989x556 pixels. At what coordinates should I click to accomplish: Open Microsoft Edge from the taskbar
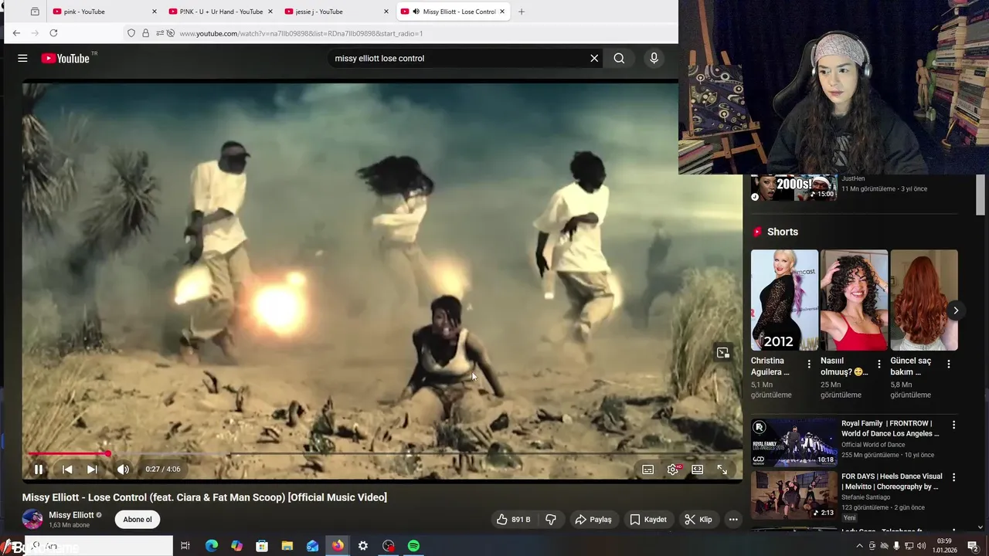(212, 546)
